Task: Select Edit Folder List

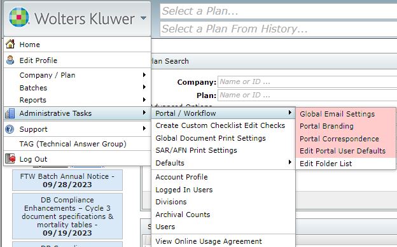Action: [345, 164]
